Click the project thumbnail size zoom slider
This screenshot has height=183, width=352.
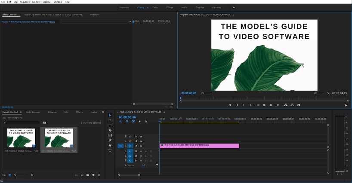pyautogui.click(x=15, y=175)
